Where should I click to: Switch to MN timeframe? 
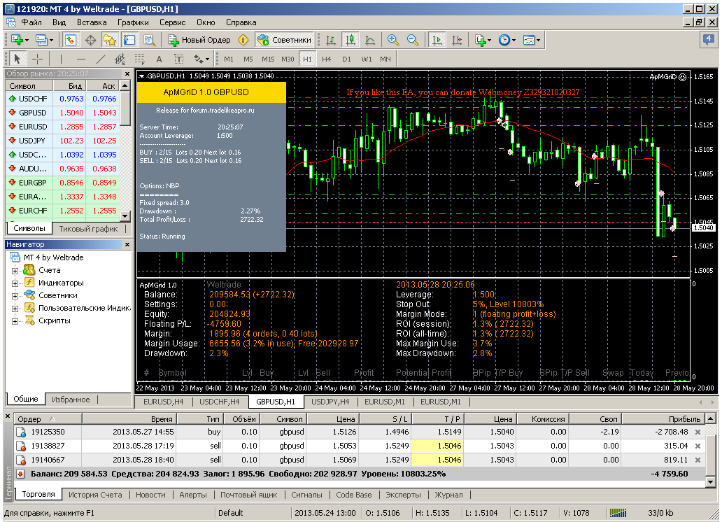click(385, 59)
